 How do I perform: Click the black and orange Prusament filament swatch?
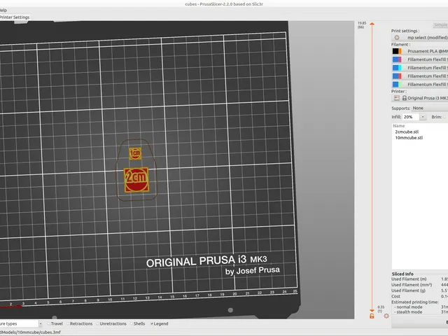pyautogui.click(x=397, y=51)
